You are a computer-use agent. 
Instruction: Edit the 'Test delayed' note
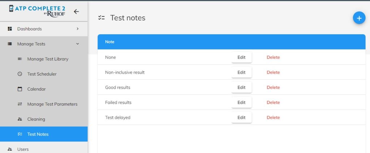pyautogui.click(x=241, y=117)
